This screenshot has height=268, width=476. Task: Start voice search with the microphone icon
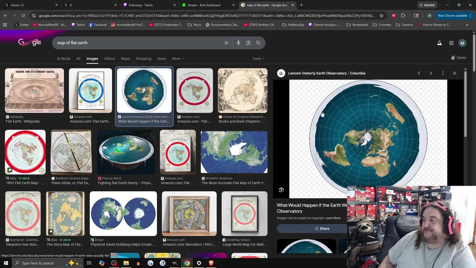(x=238, y=43)
